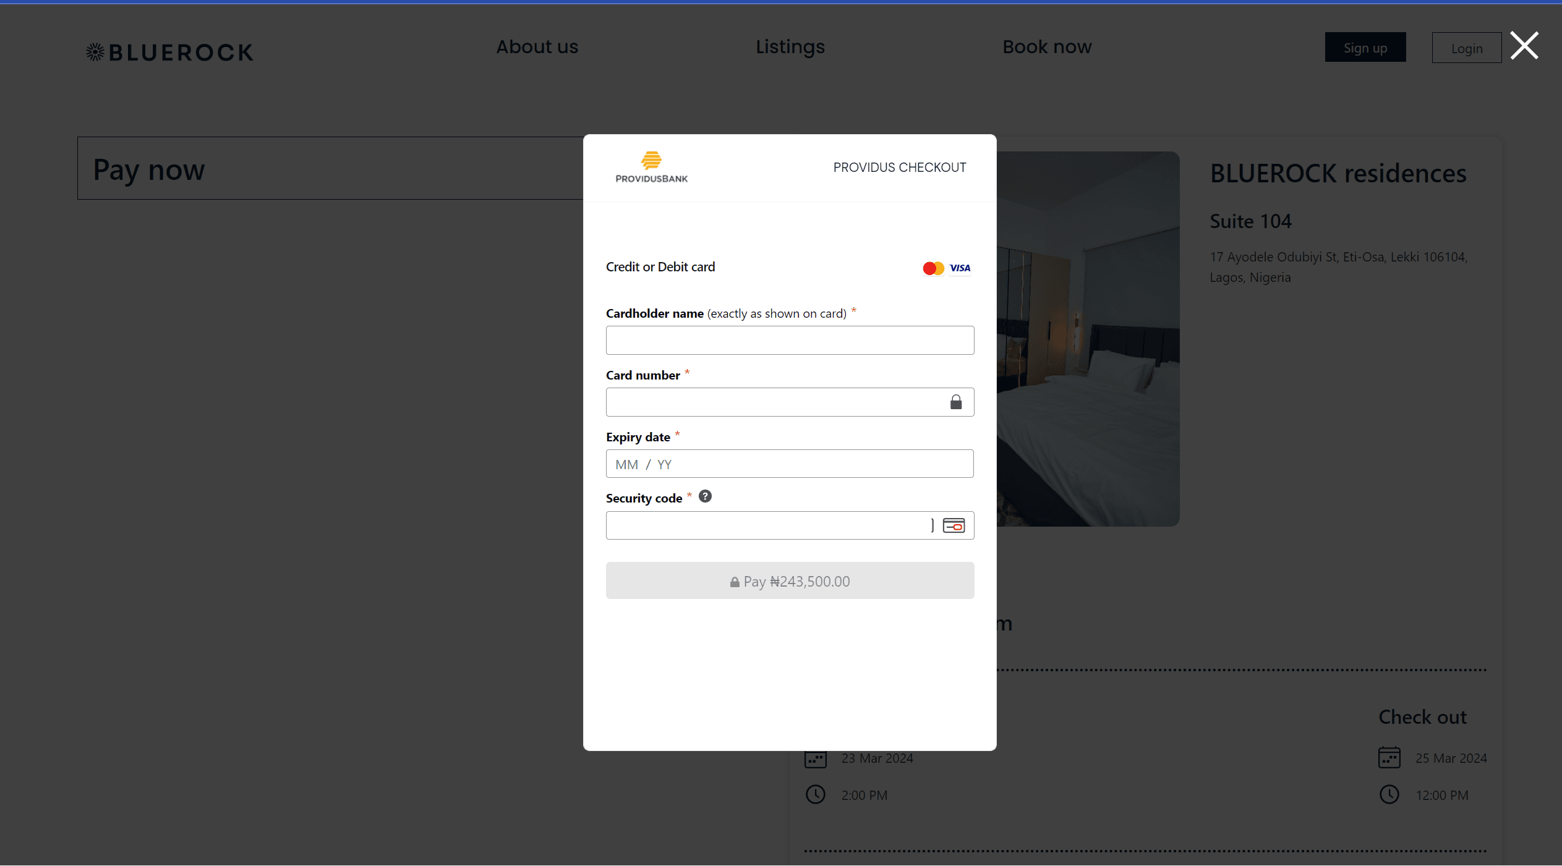This screenshot has width=1562, height=866.
Task: Click the Check out heading
Action: pos(1422,717)
